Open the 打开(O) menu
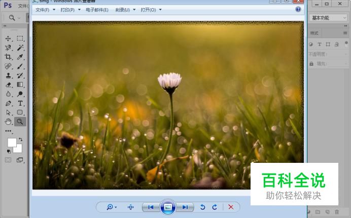 (x=148, y=10)
